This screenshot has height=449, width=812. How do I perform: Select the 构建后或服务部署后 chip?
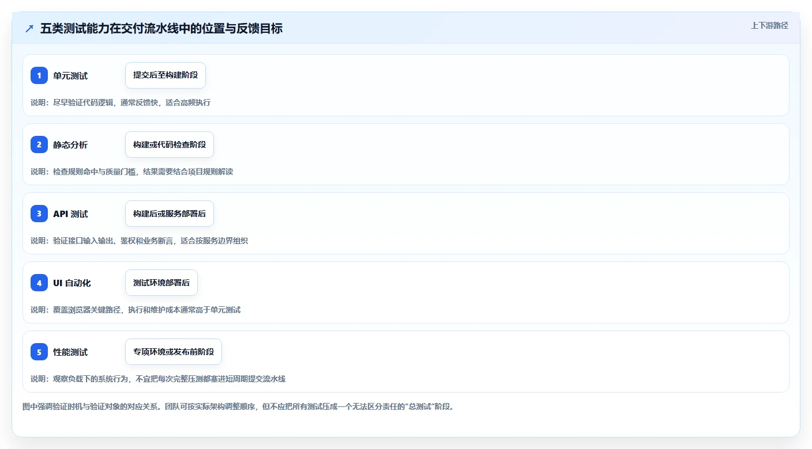pyautogui.click(x=170, y=214)
